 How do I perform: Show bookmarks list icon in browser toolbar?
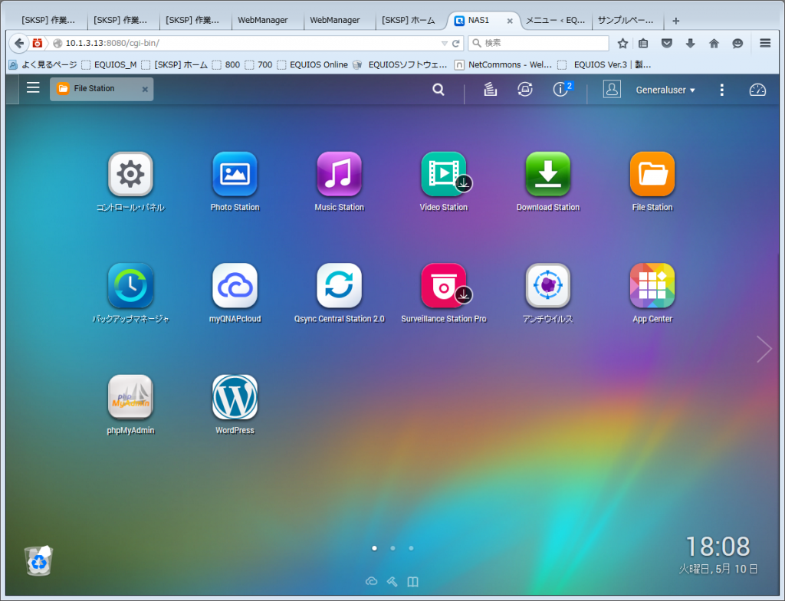[643, 43]
